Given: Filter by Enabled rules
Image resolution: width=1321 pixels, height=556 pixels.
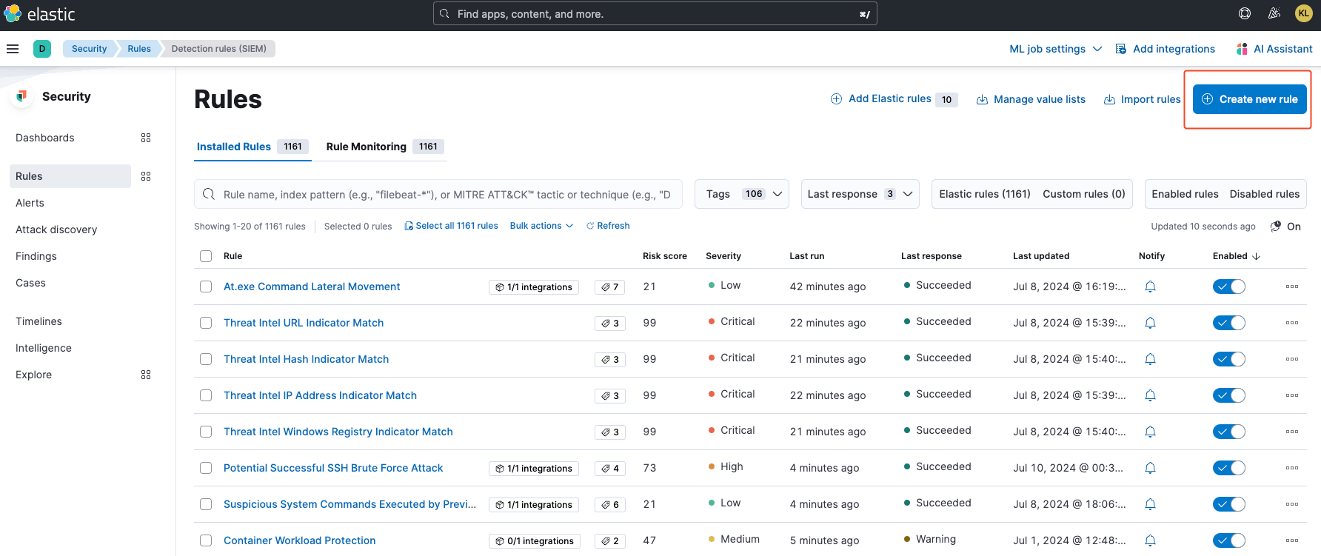Looking at the screenshot, I should tap(1185, 194).
